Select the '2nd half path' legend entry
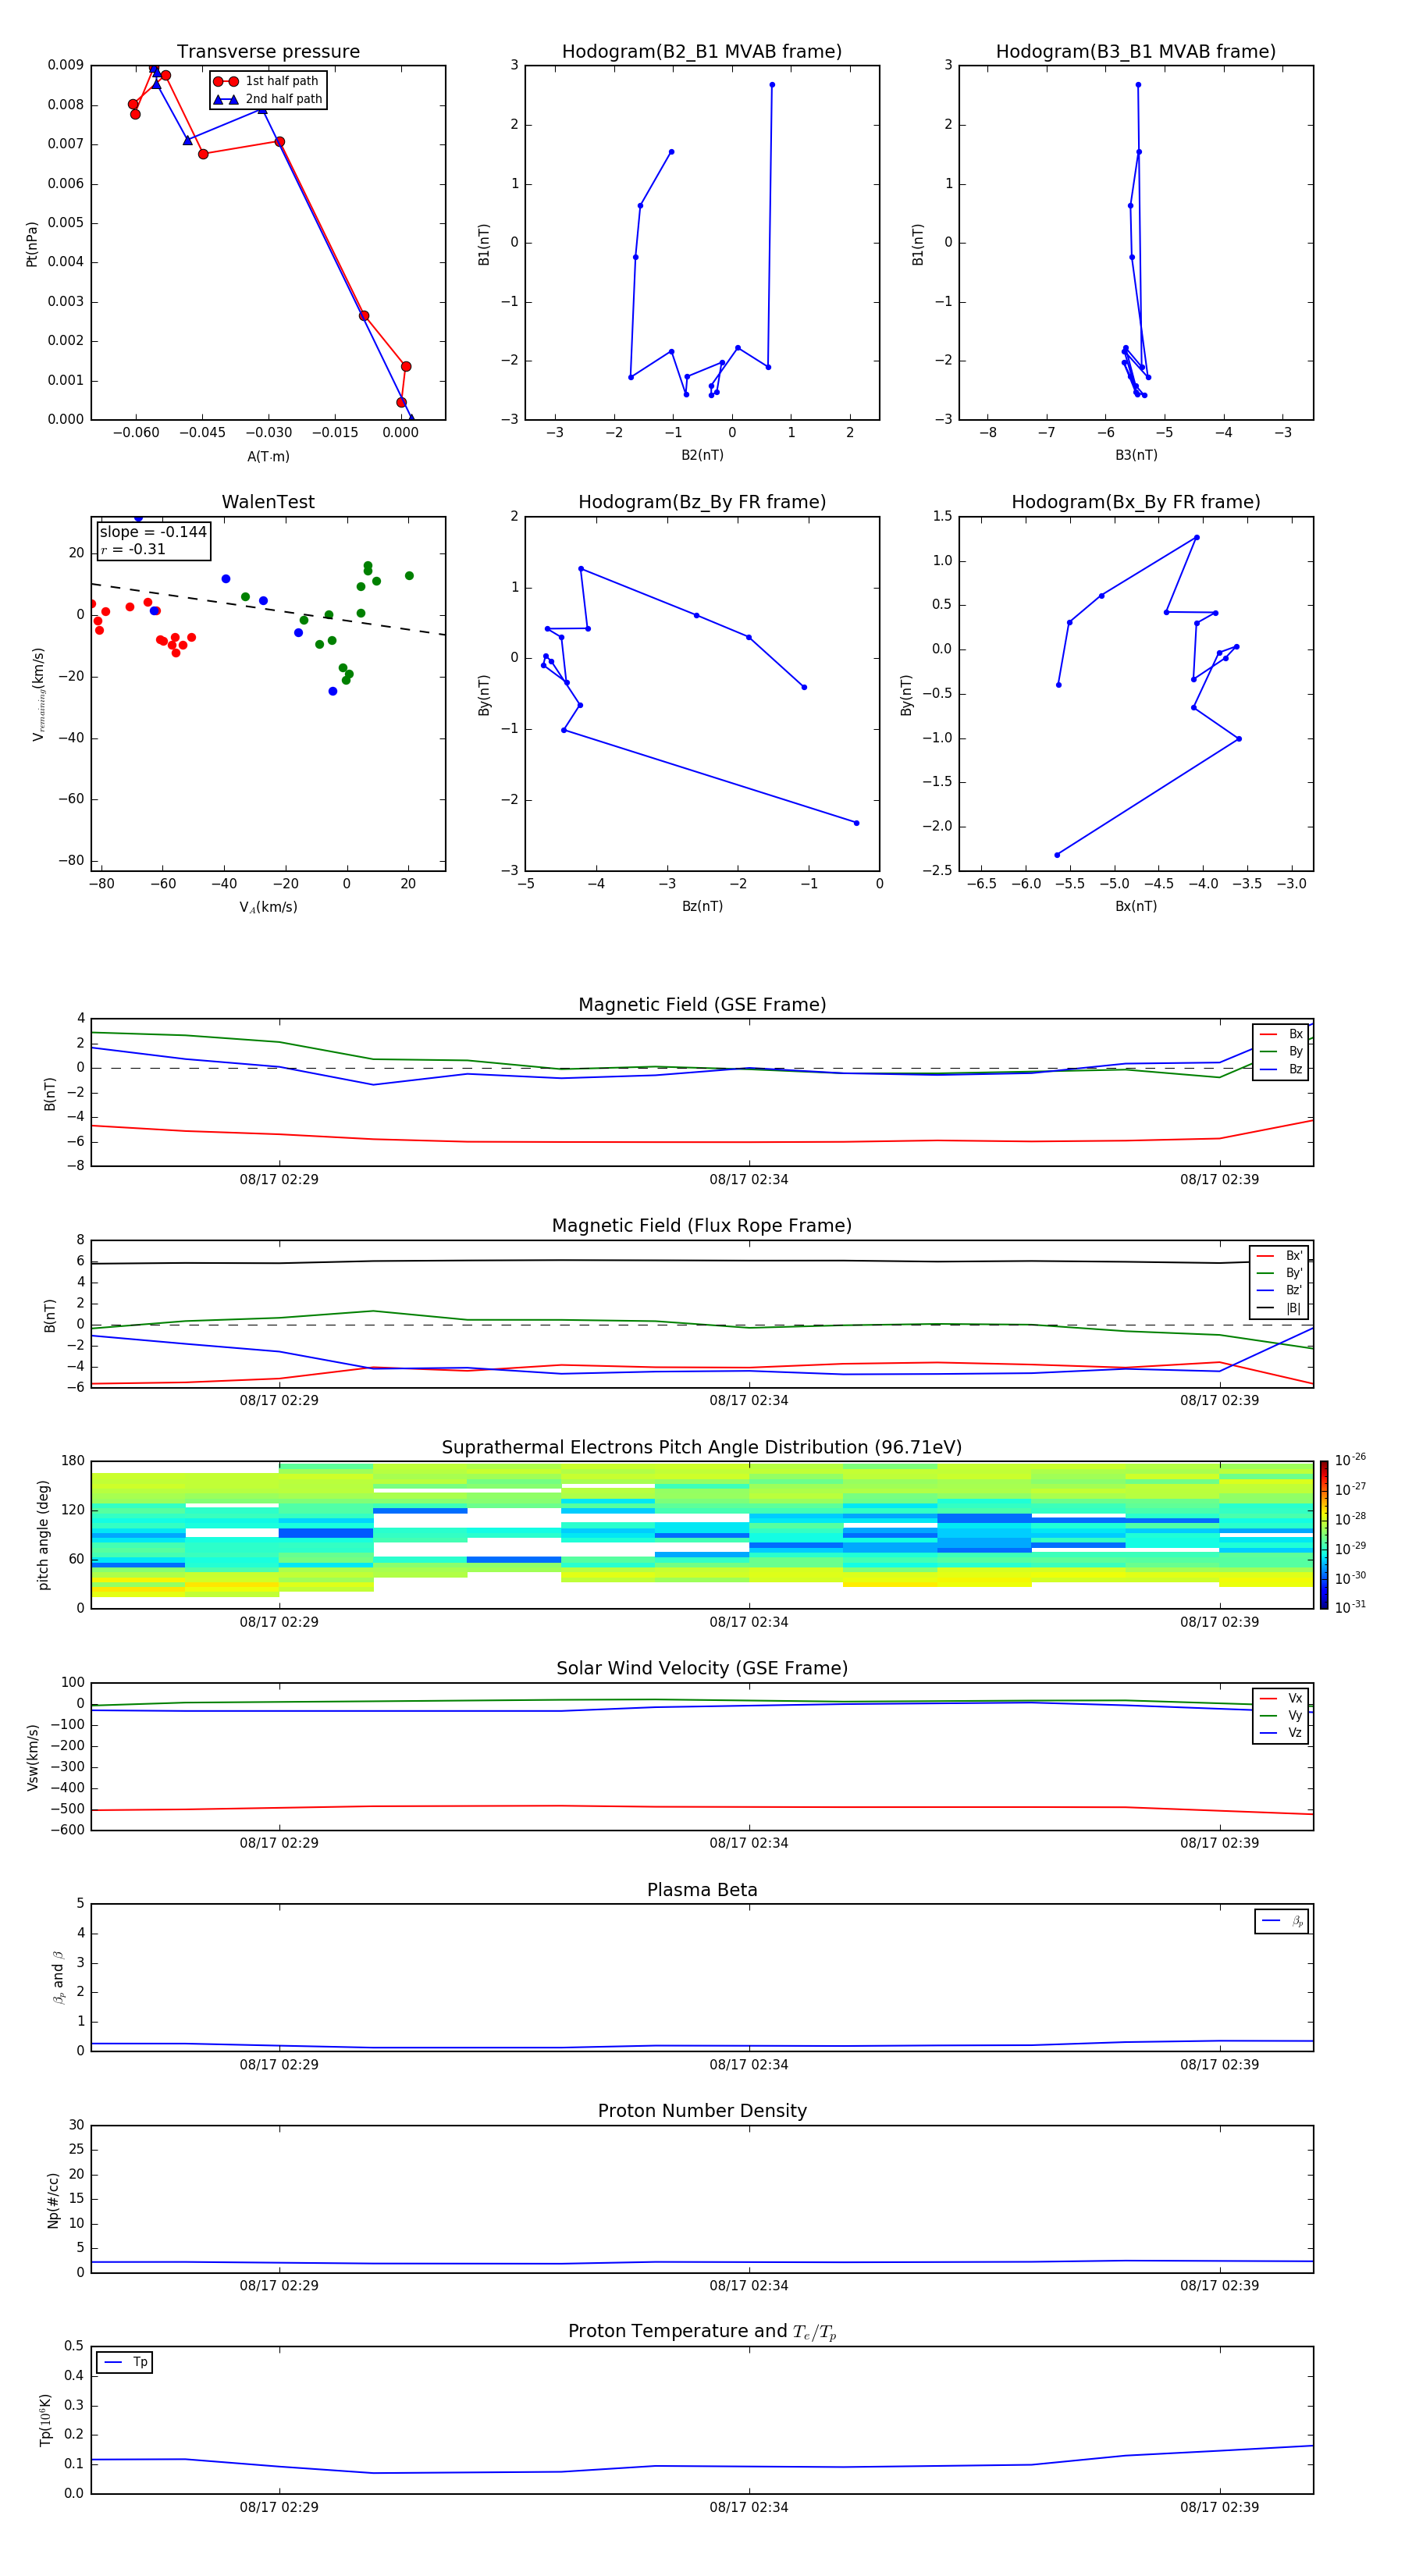The width and height of the screenshot is (1405, 2576). click(x=268, y=99)
